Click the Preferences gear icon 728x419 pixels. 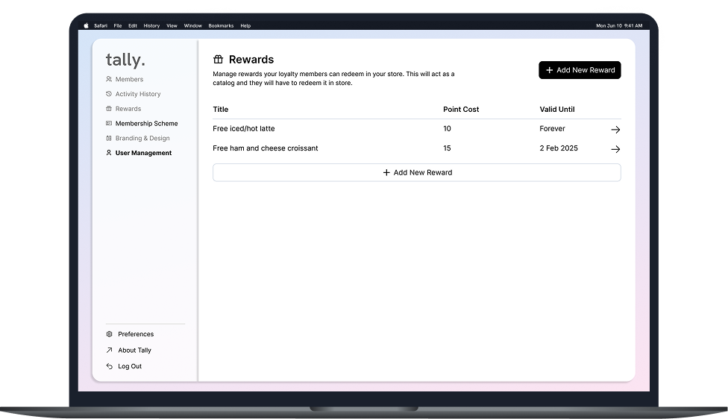[110, 335]
